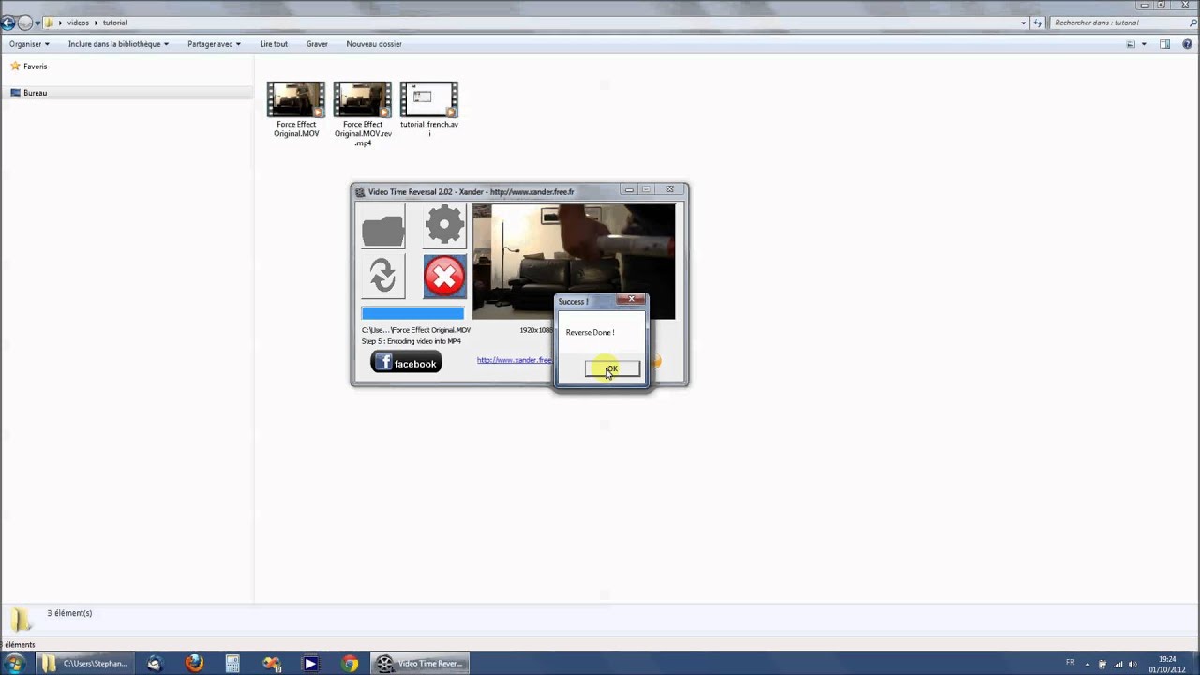Click the Explorer forward arrow button
The image size is (1200, 675).
[24, 22]
